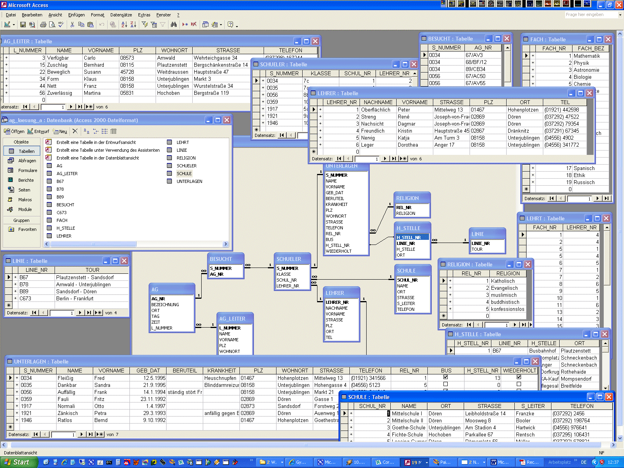Viewport: 624px width, 468px height.
Task: Click the delete X icon in database window
Action: pos(75,131)
